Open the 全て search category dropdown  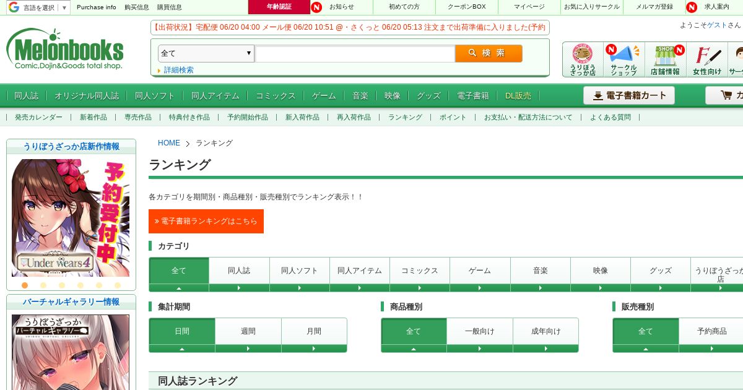pyautogui.click(x=206, y=53)
